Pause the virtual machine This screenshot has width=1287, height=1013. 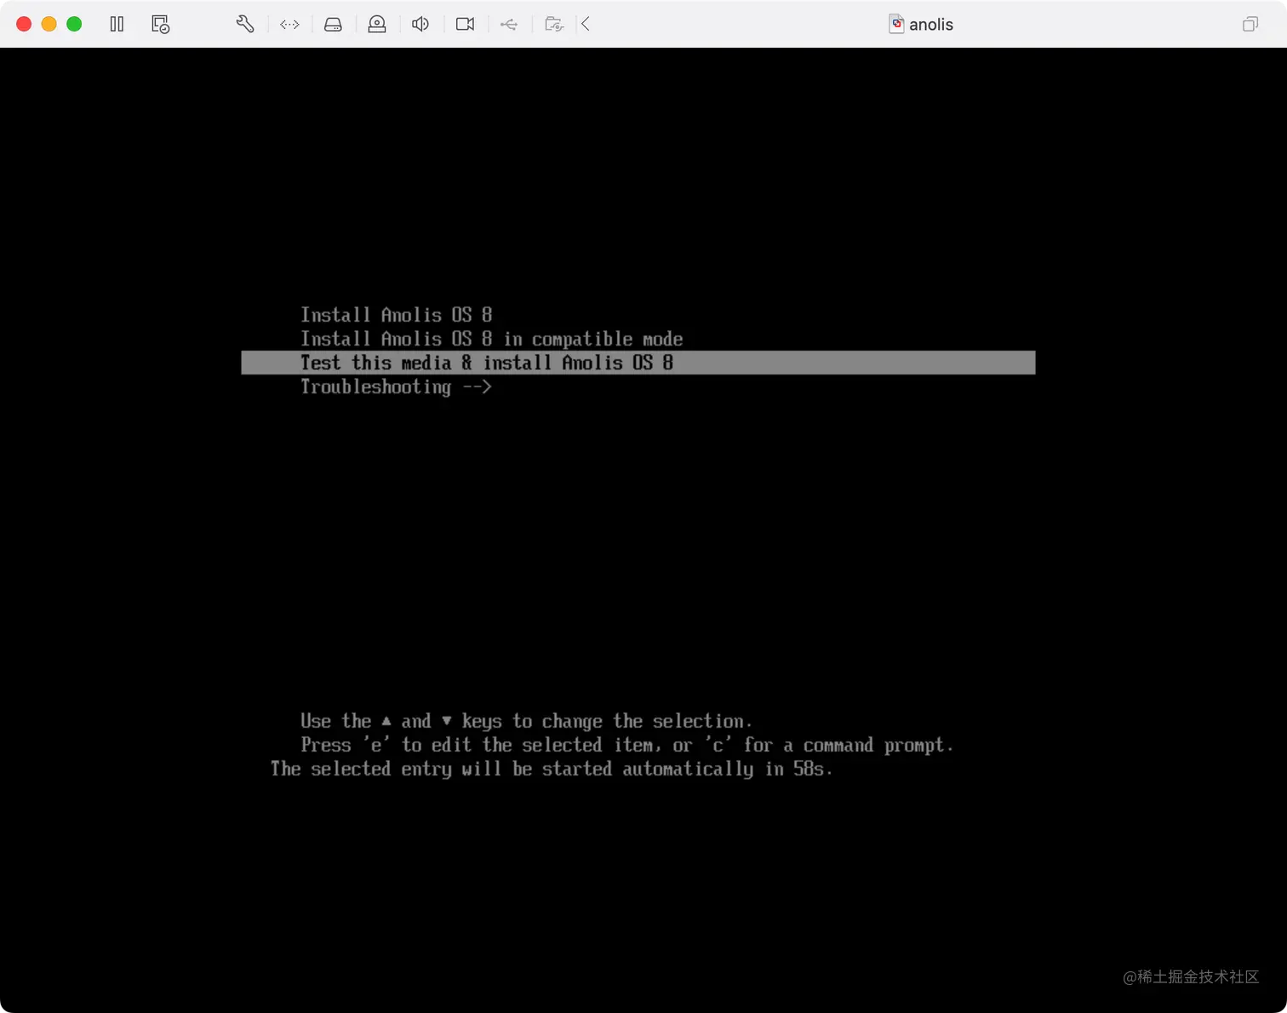coord(117,24)
